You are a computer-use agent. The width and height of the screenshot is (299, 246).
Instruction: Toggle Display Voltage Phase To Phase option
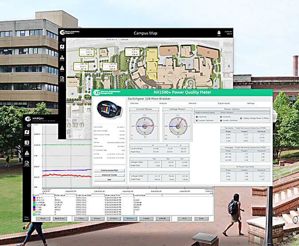coord(241,119)
